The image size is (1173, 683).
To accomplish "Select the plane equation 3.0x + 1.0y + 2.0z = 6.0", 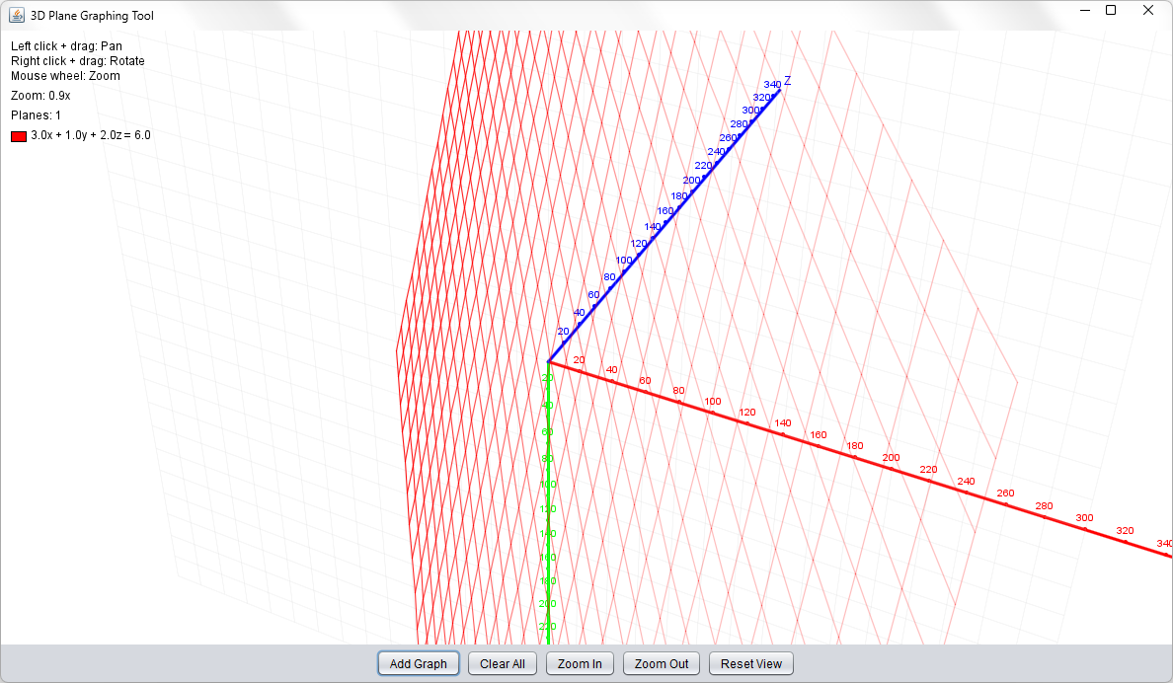I will click(x=89, y=135).
